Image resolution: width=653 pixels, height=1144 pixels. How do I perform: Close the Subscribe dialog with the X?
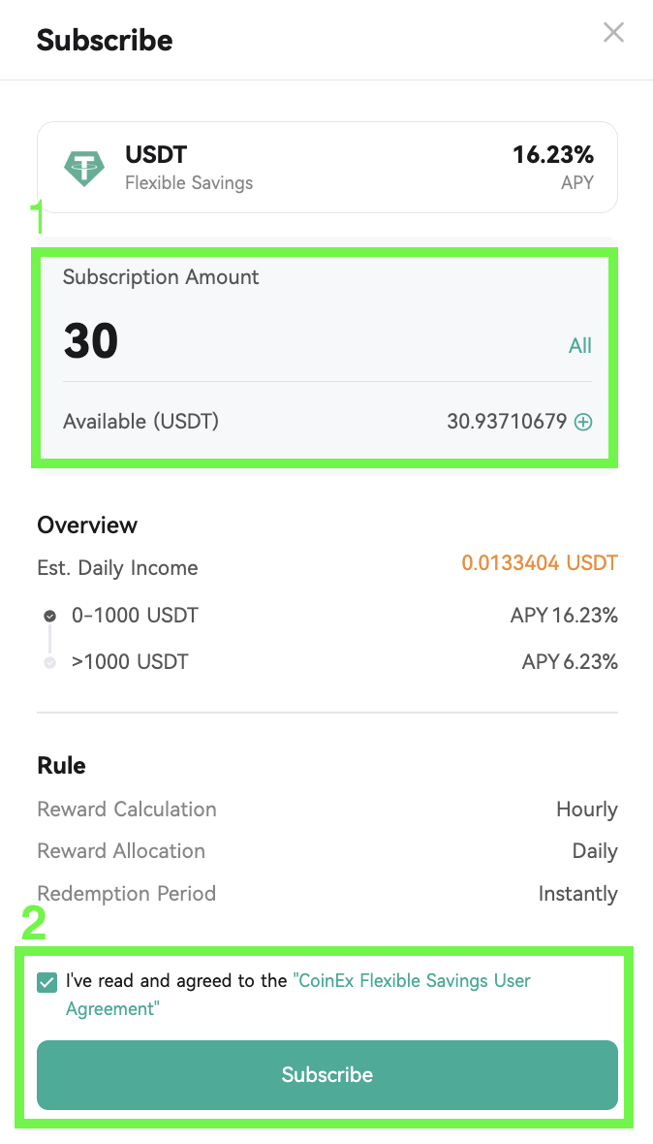pos(613,32)
